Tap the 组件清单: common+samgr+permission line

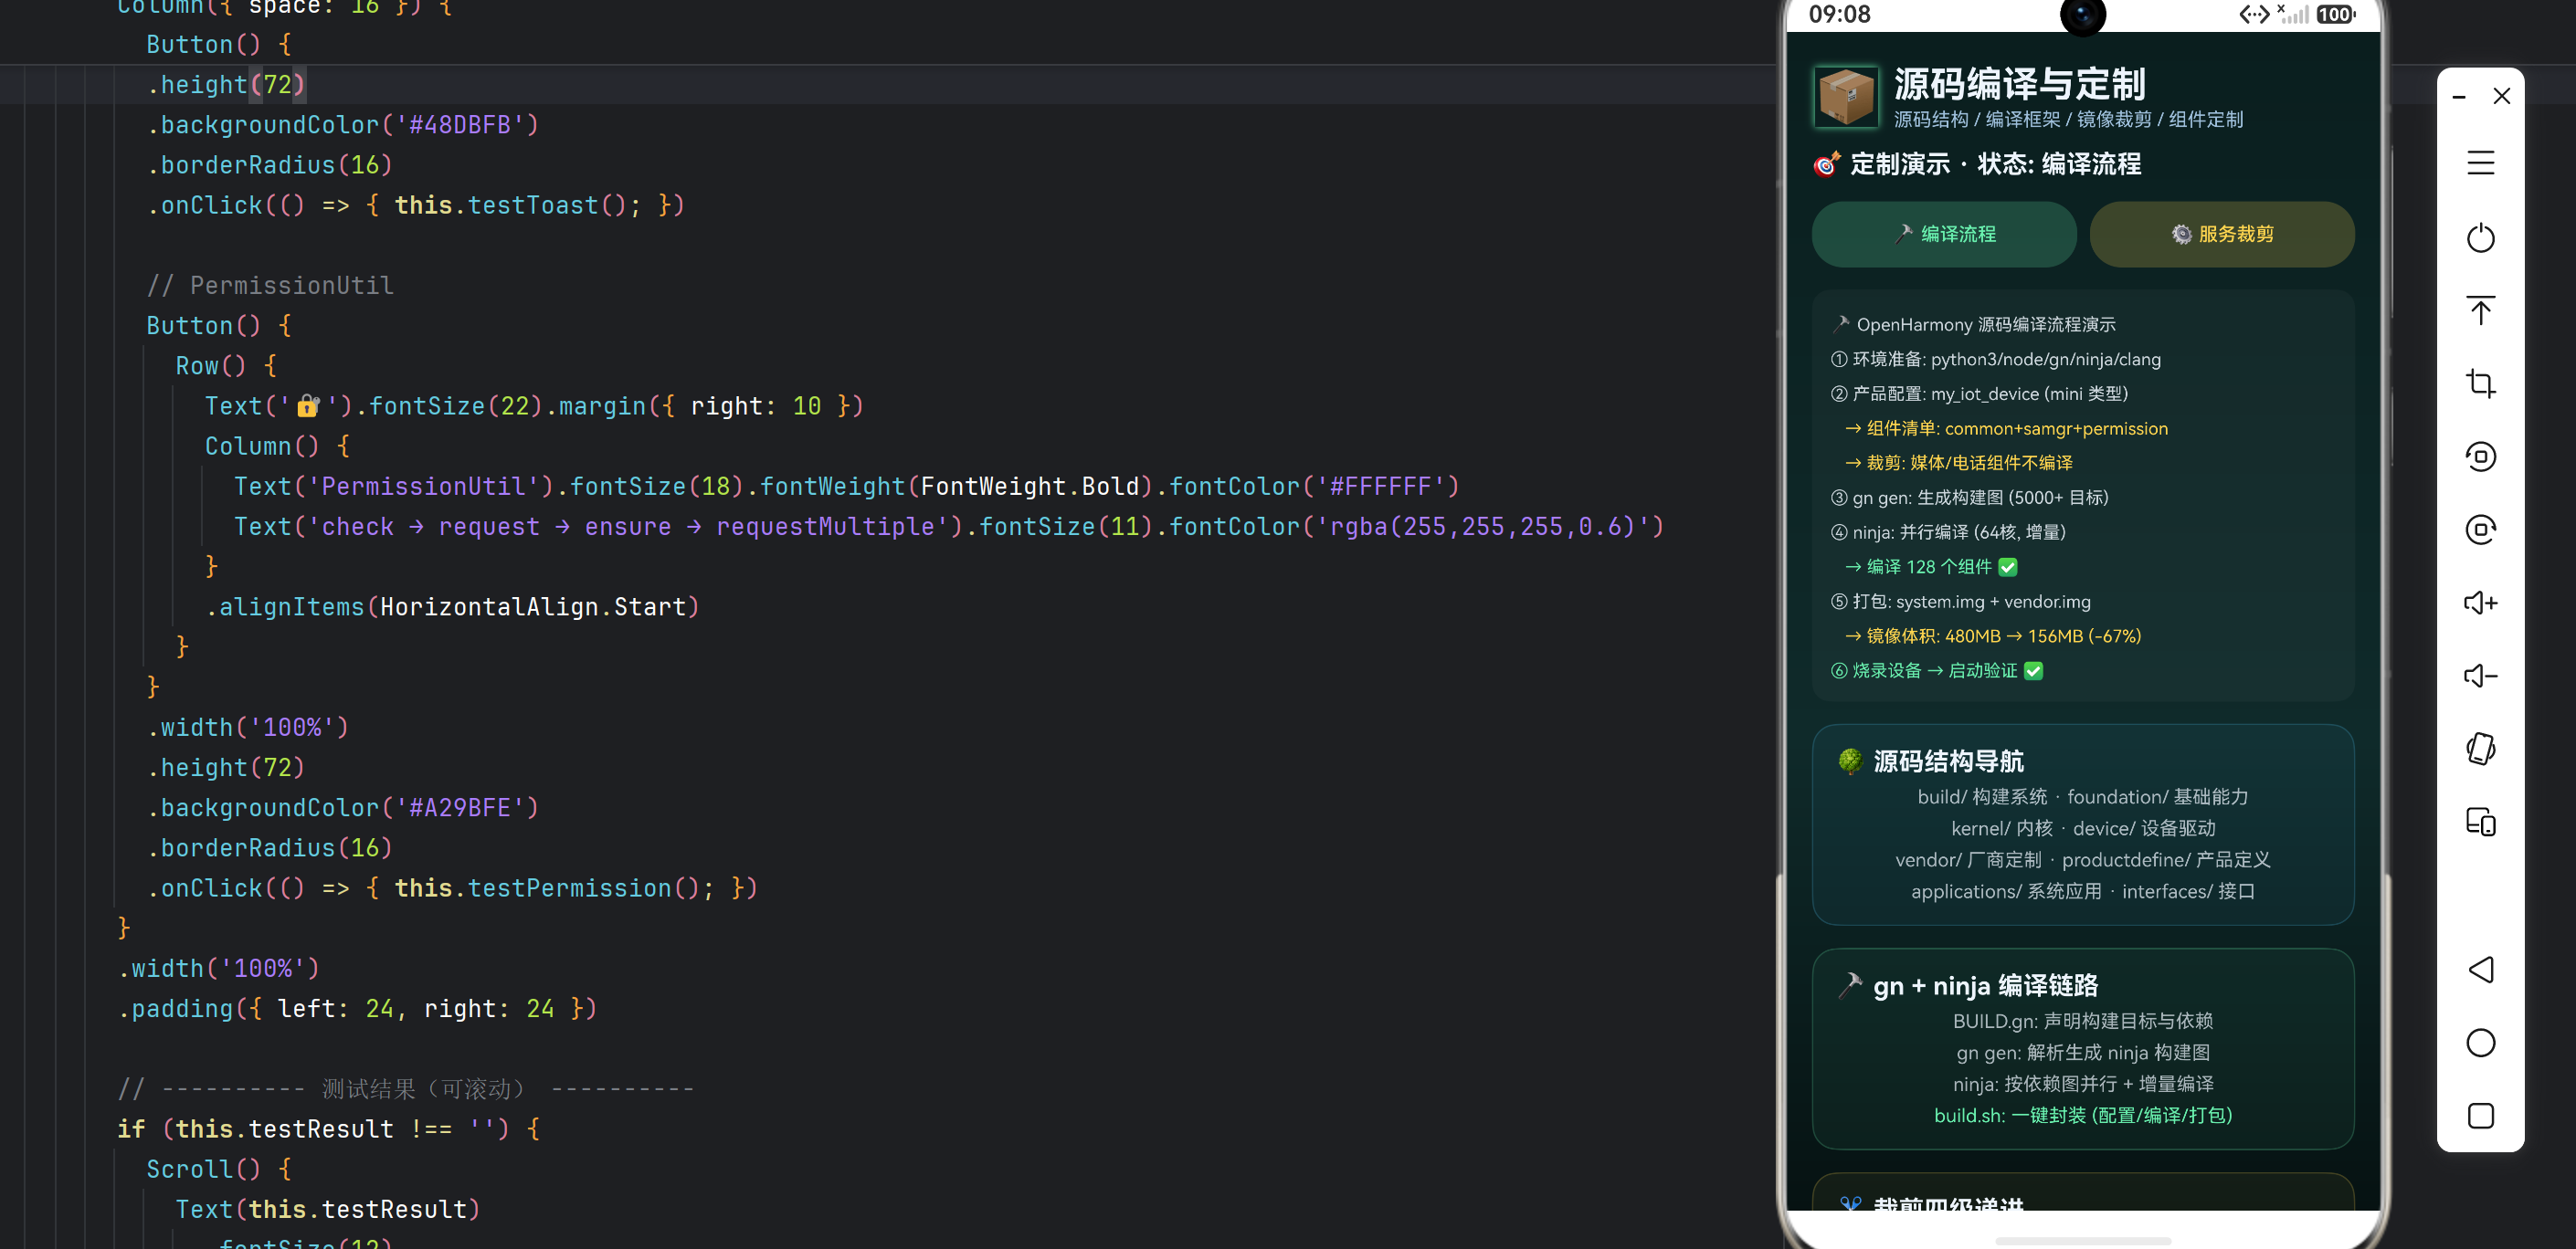click(2006, 428)
